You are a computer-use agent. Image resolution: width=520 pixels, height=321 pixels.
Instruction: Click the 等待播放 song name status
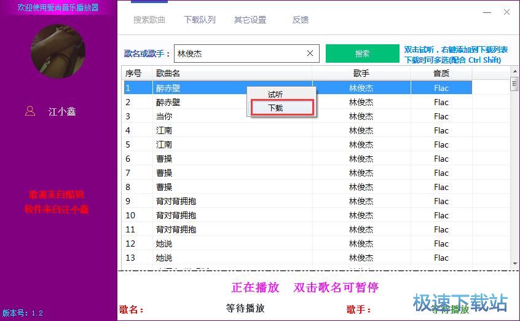tap(245, 308)
